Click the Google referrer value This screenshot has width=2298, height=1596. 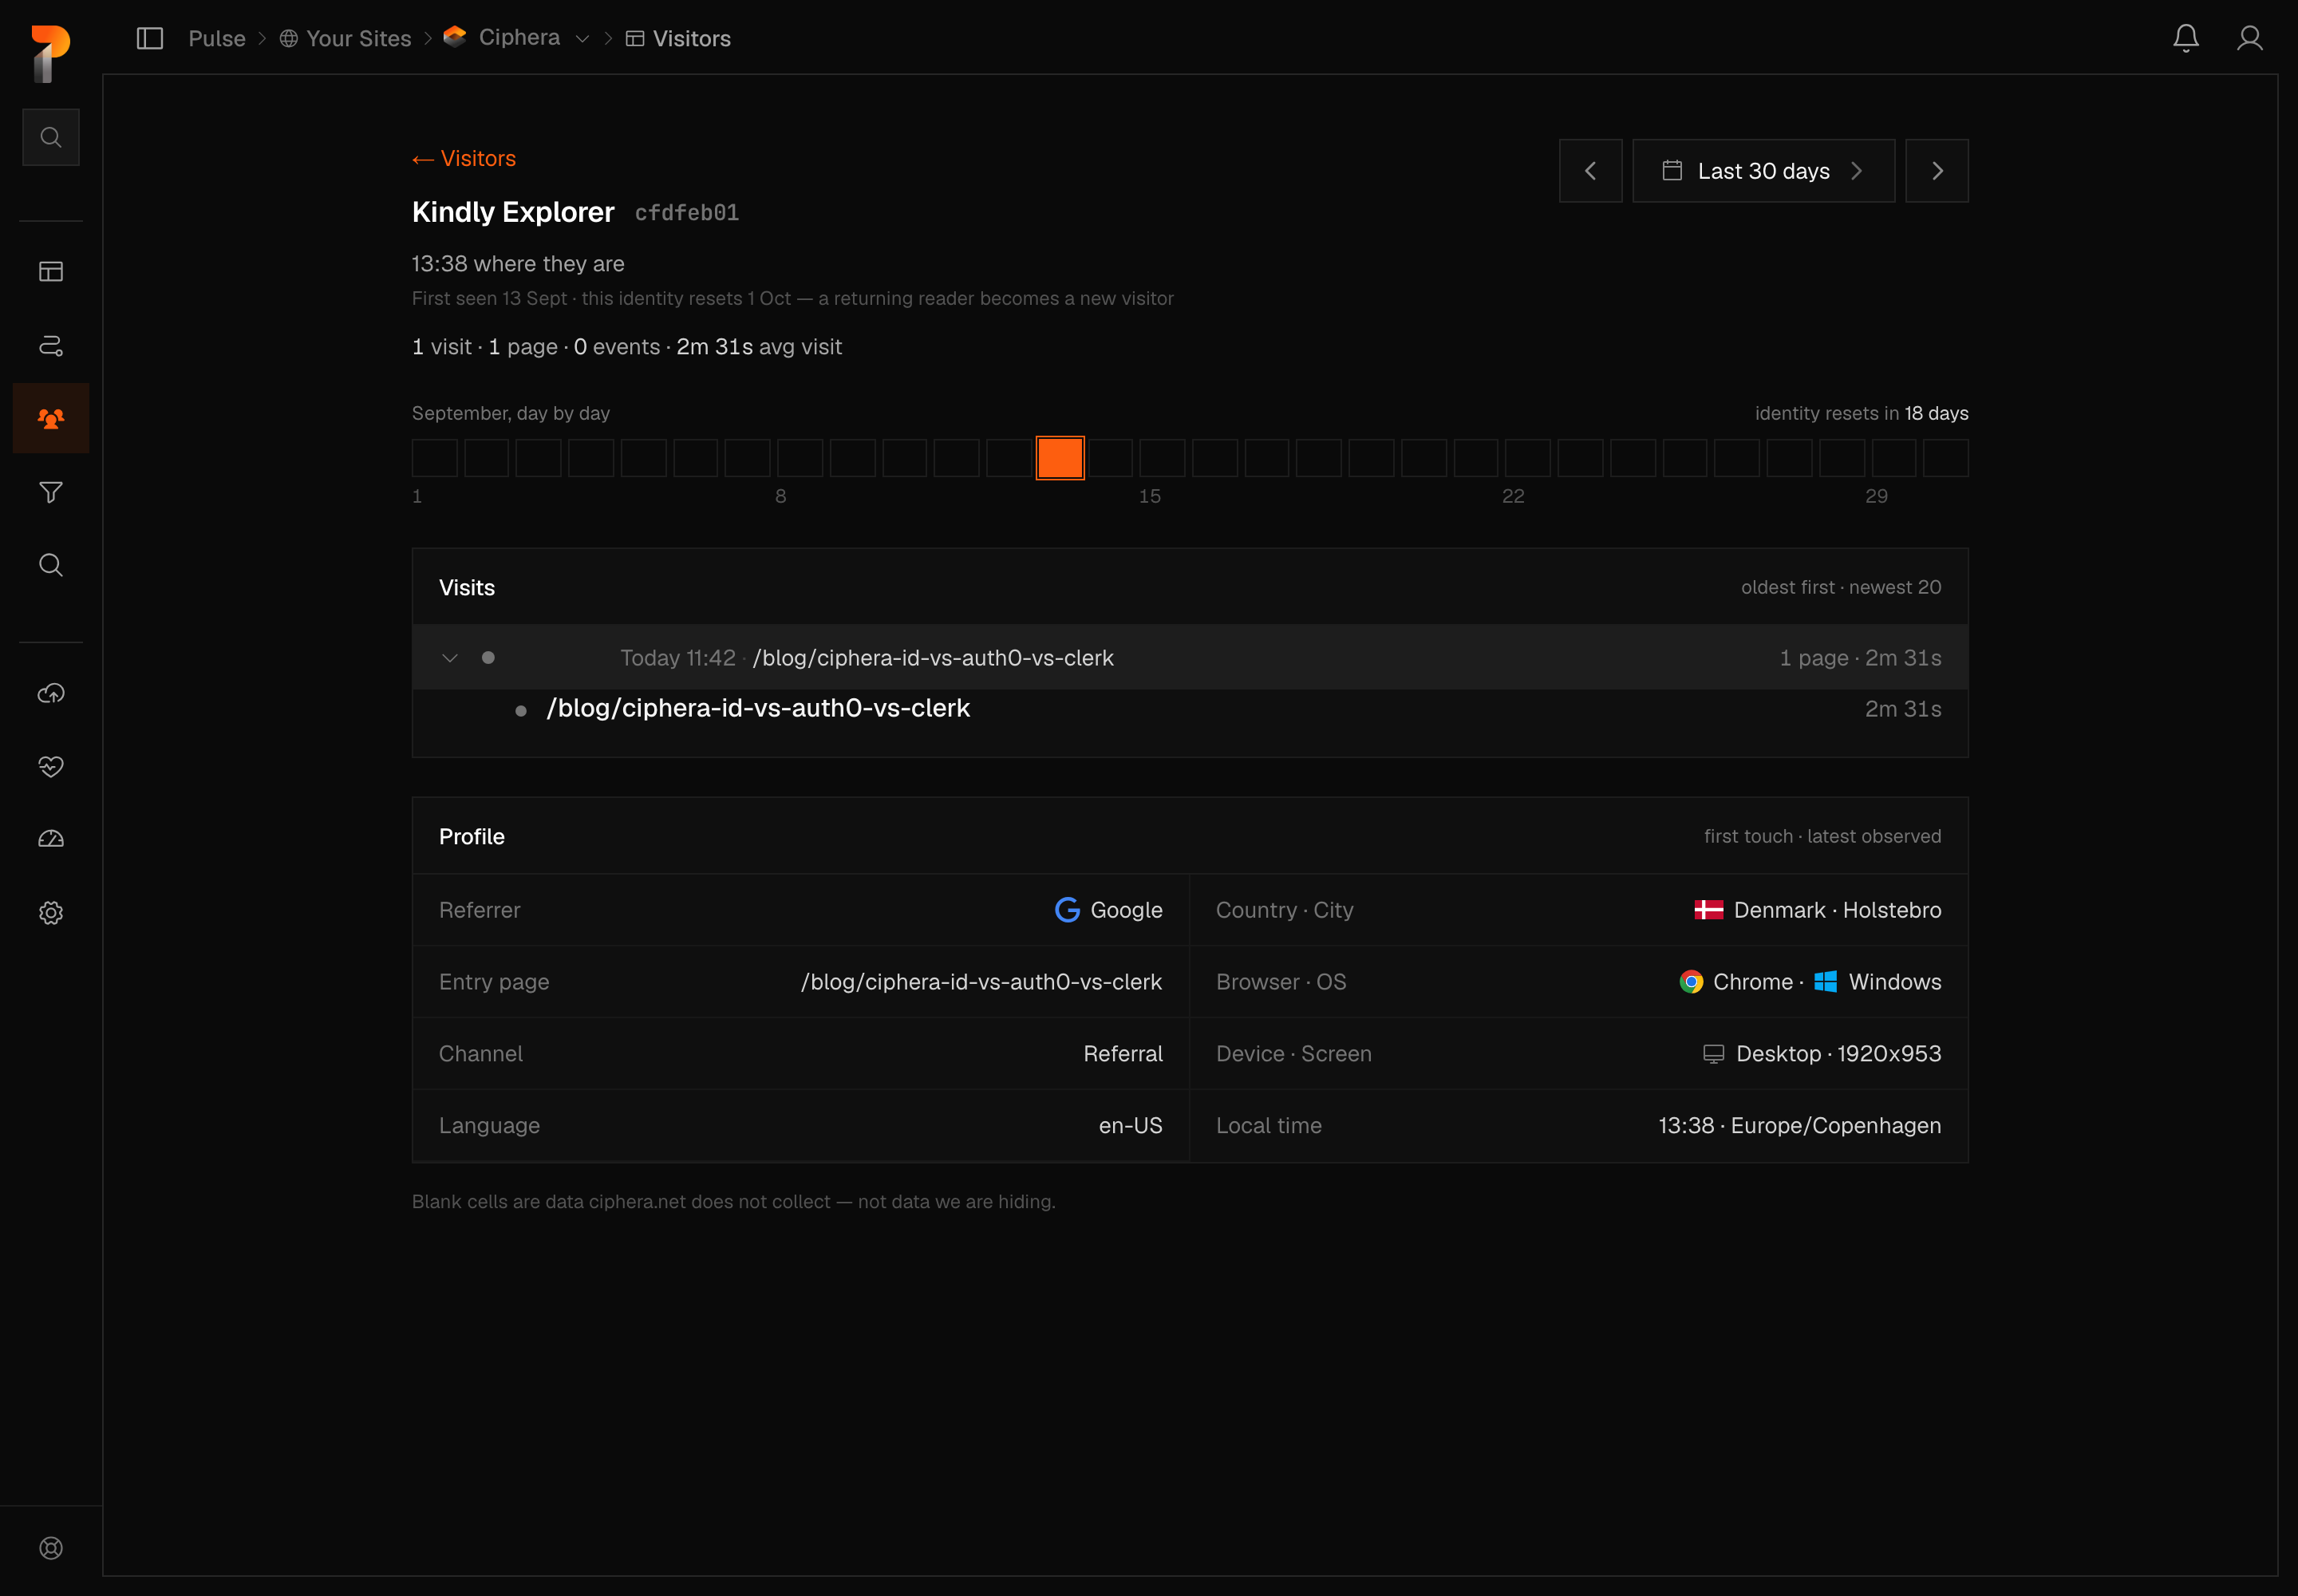[1109, 910]
